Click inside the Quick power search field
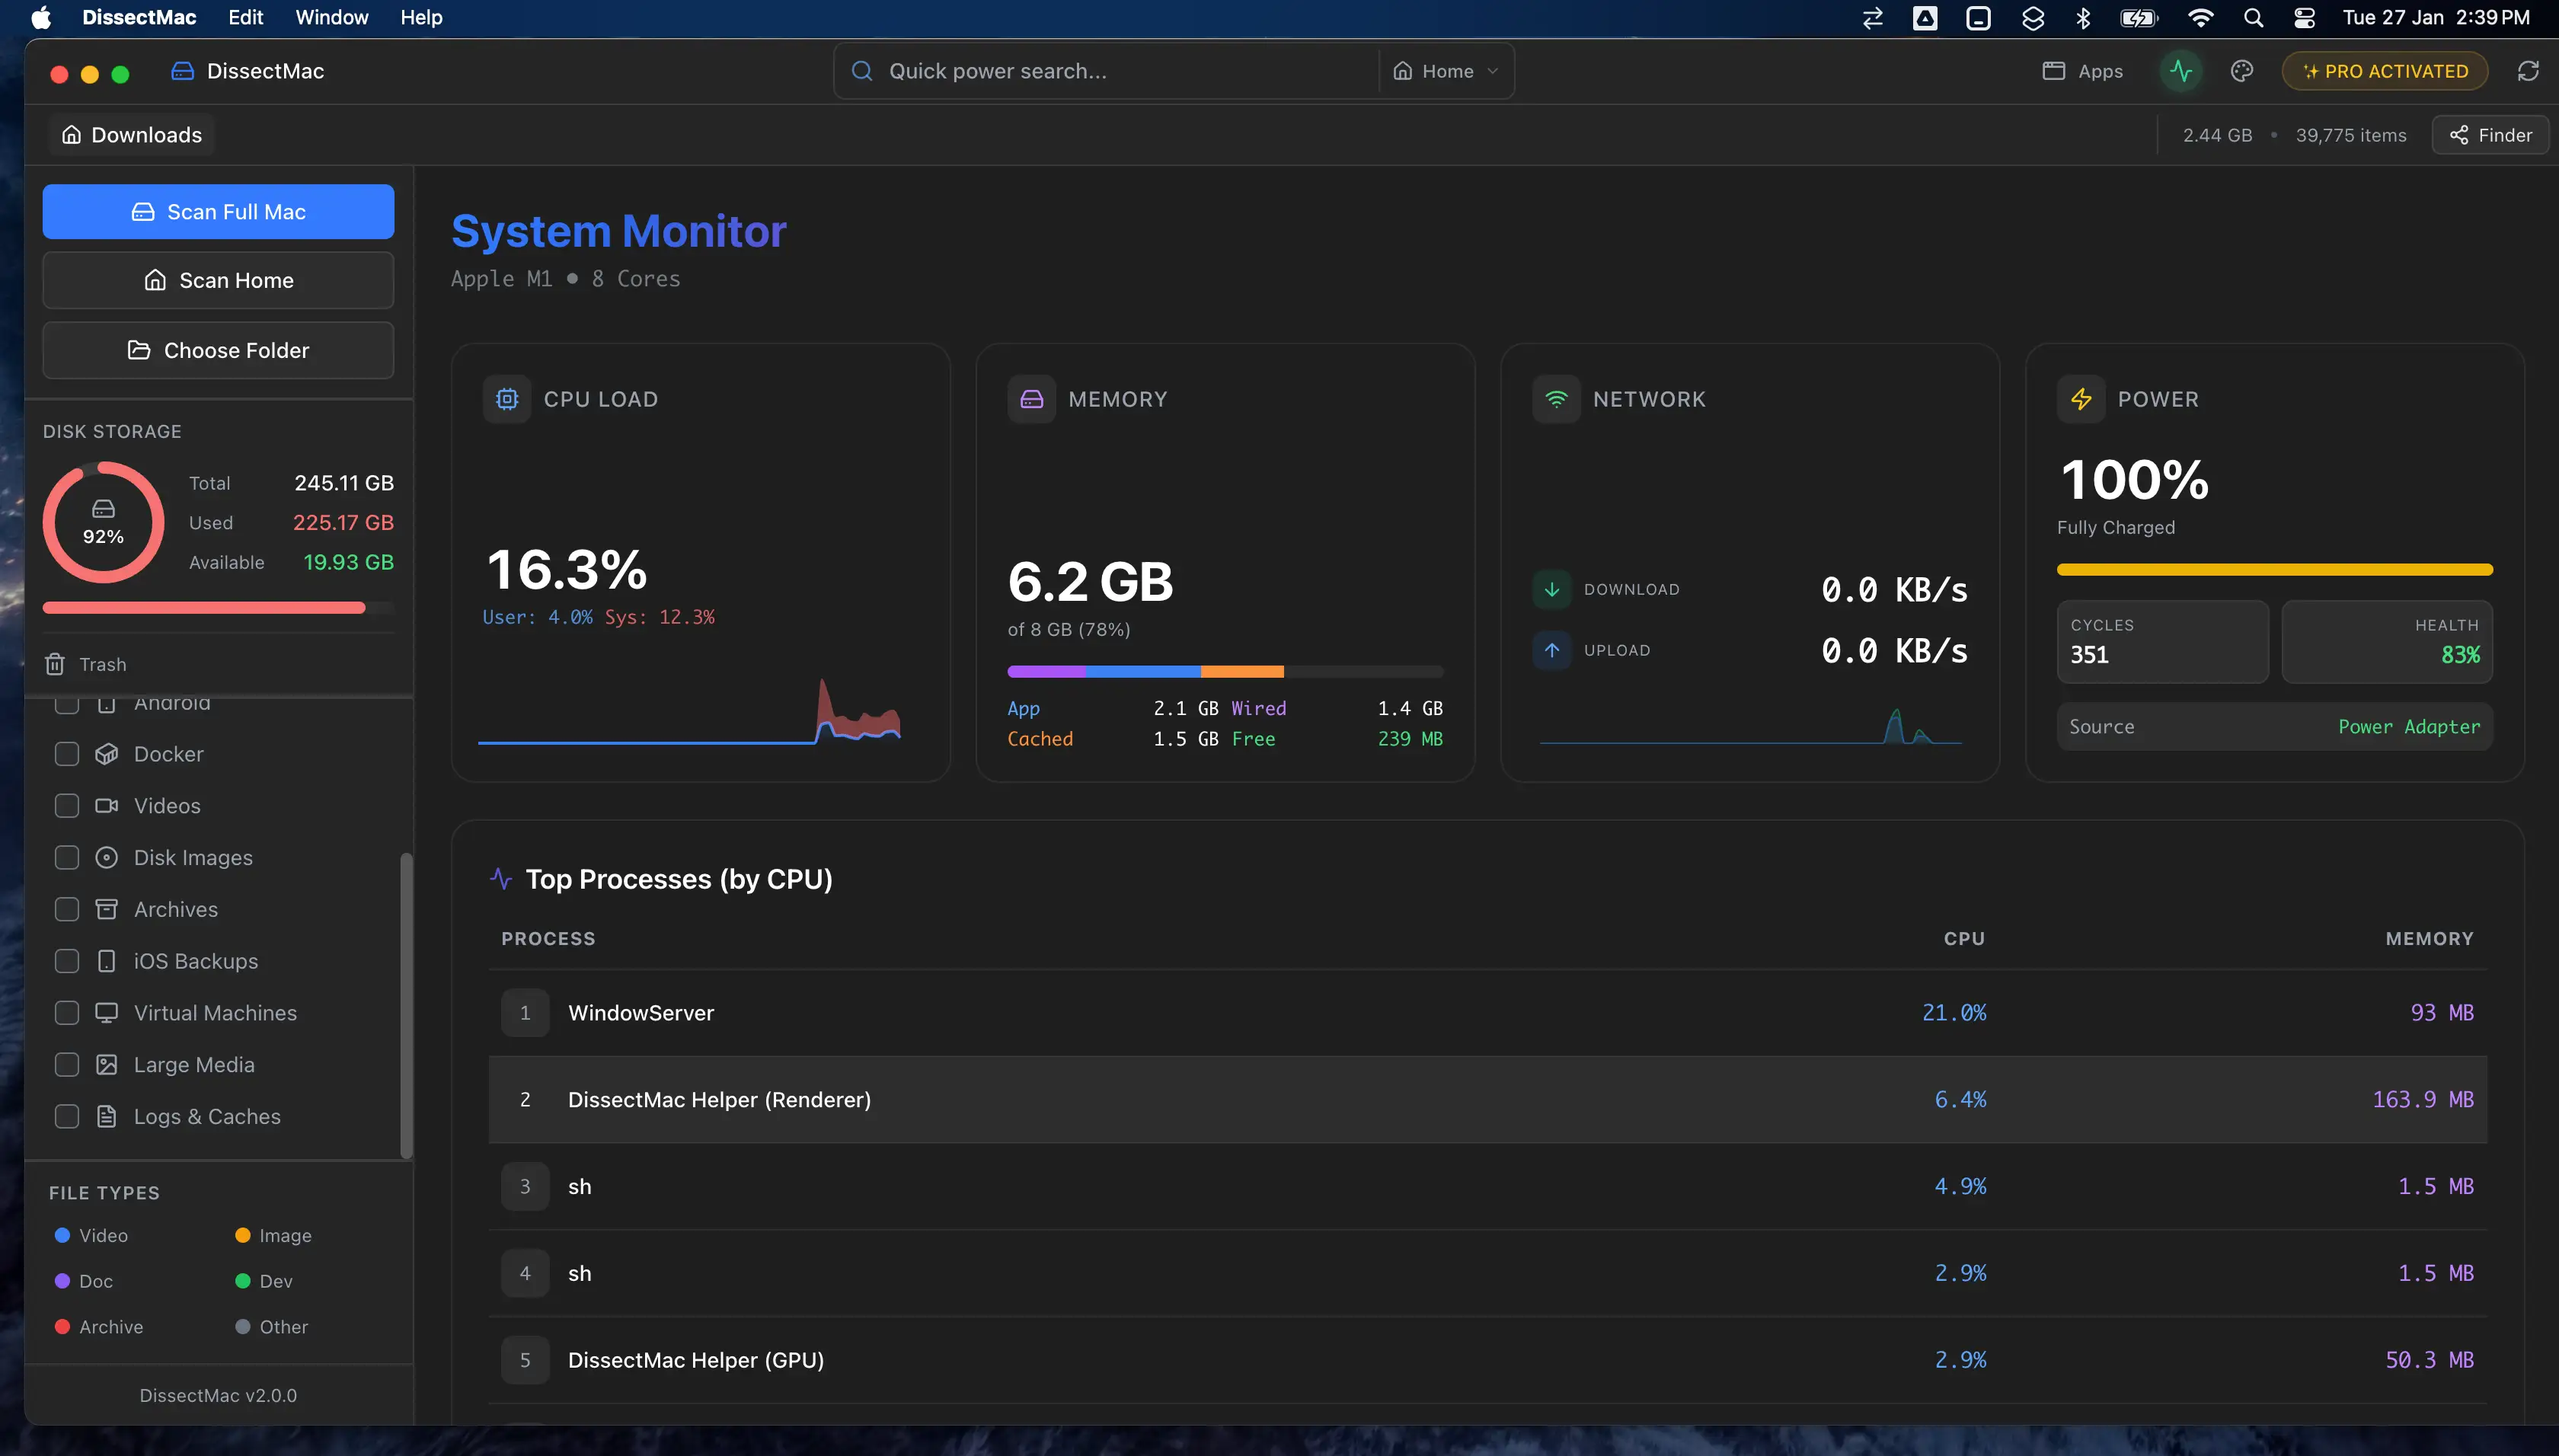This screenshot has height=1456, width=2559. (x=1100, y=70)
